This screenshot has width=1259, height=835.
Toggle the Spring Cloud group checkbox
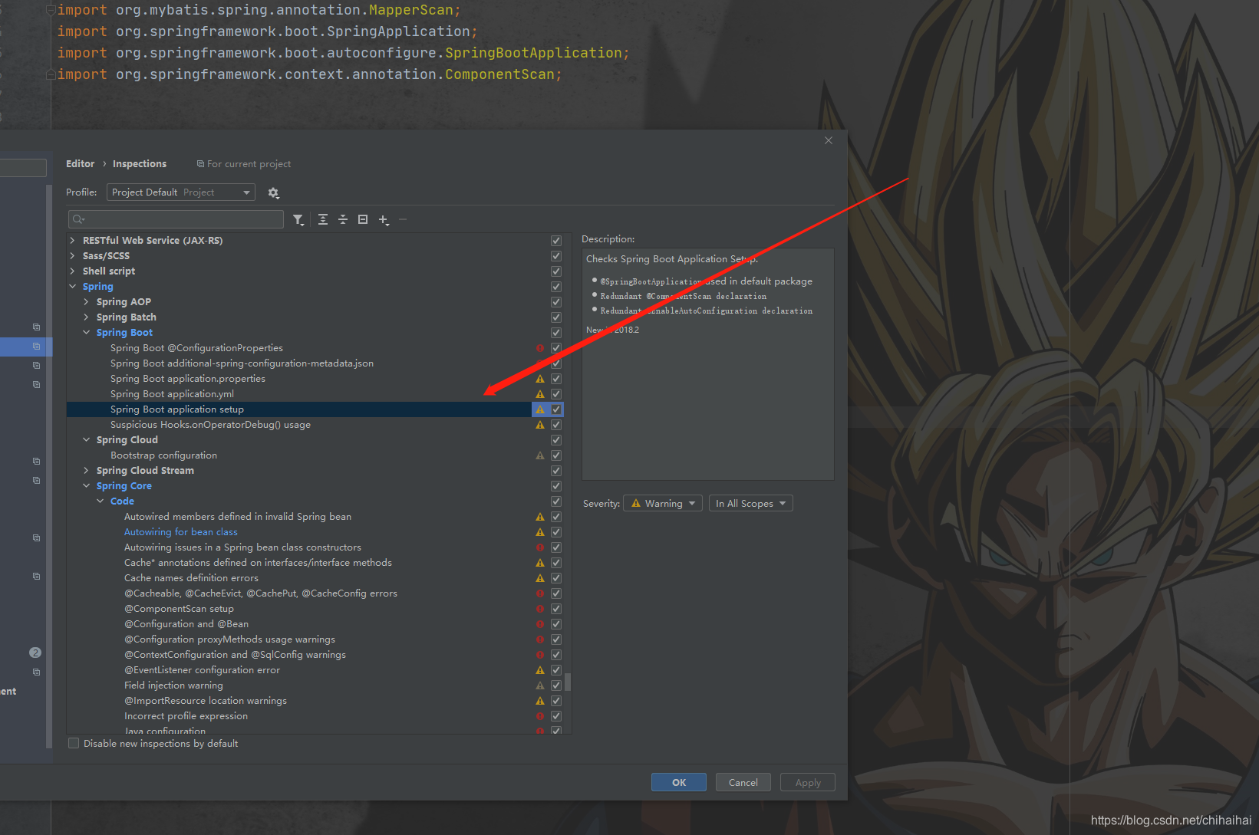click(x=556, y=440)
